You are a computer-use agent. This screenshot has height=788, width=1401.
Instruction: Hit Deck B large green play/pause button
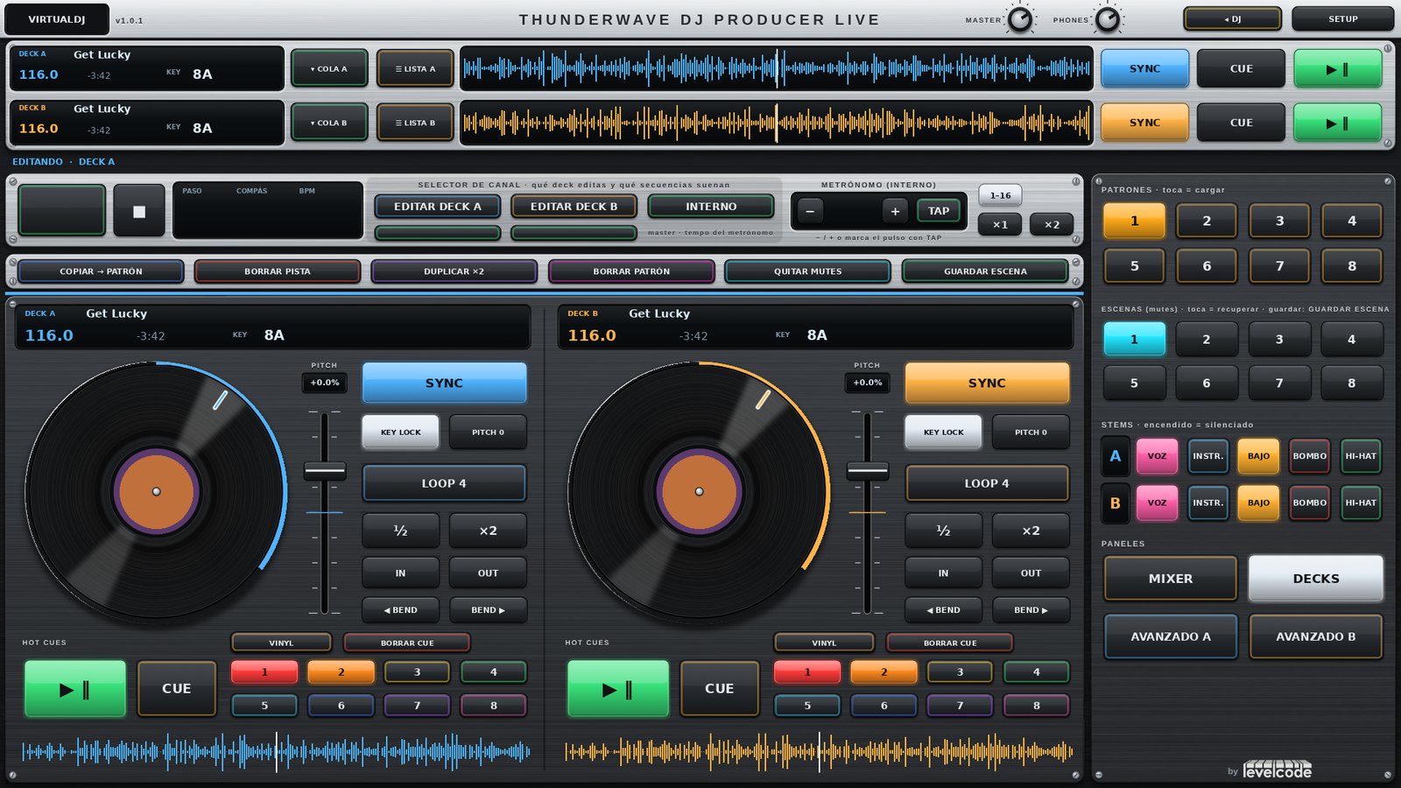click(618, 689)
